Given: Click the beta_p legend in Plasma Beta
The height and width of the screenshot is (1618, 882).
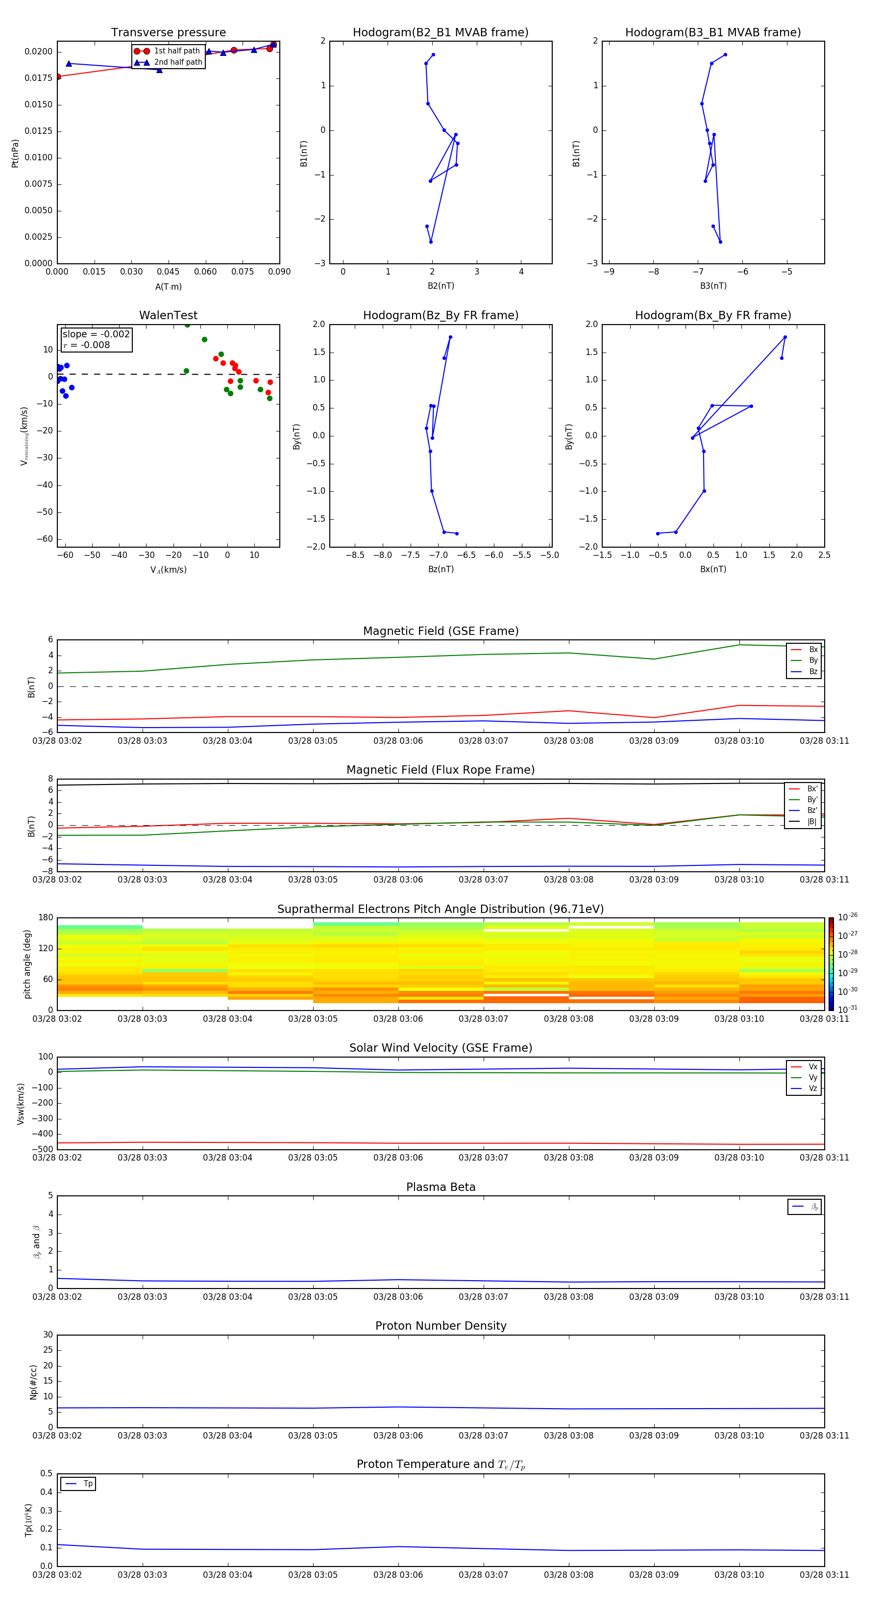Looking at the screenshot, I should pos(805,1207).
